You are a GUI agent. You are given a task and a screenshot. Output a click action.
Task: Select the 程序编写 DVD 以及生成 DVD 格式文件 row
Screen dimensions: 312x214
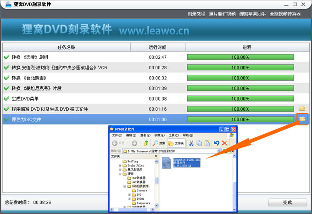[x=156, y=109]
